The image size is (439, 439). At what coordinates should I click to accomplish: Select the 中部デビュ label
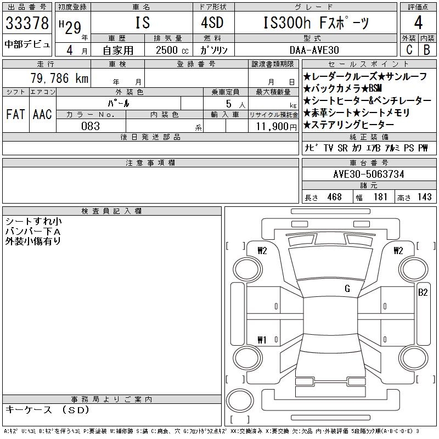tap(27, 44)
